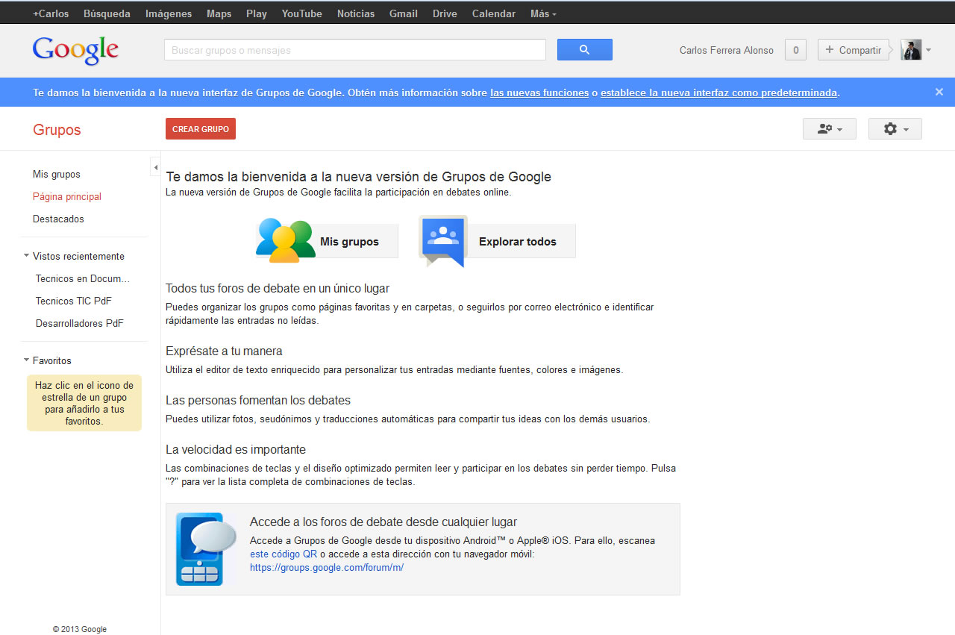This screenshot has height=635, width=955.
Task: Select Mis grupos in sidebar
Action: [x=57, y=174]
